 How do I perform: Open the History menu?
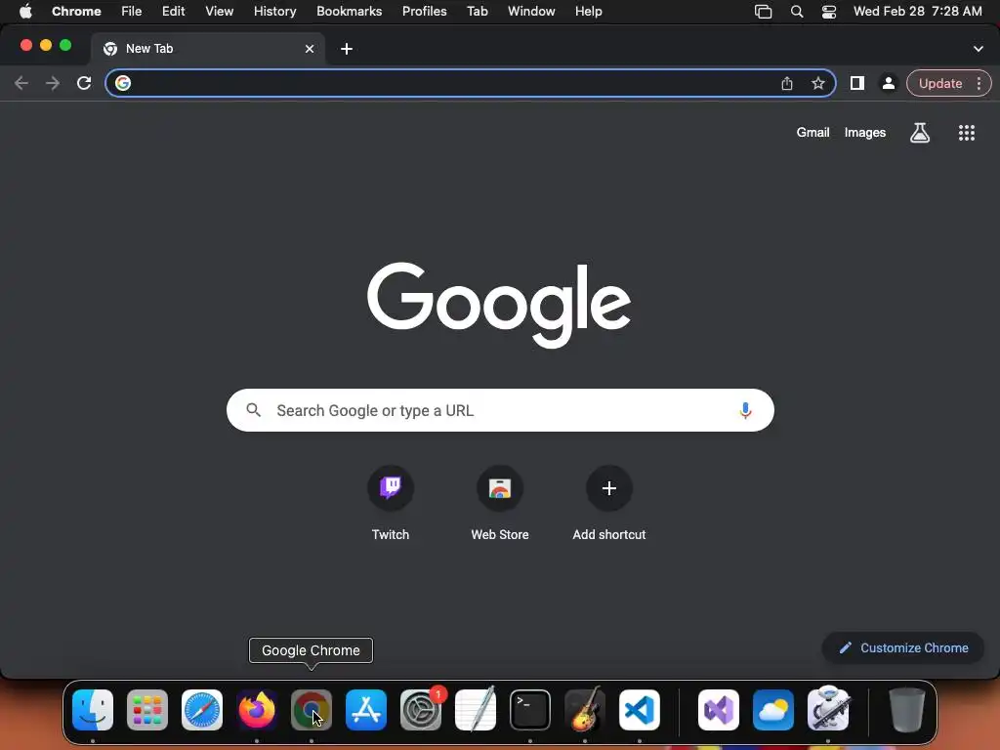pyautogui.click(x=274, y=11)
